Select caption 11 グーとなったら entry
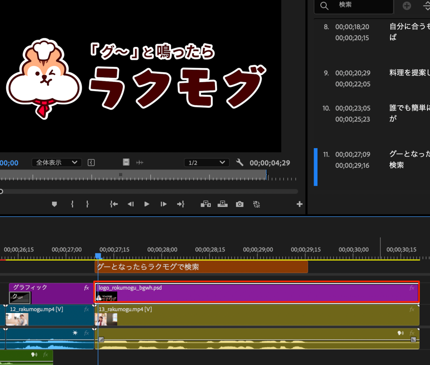This screenshot has width=430, height=365. pos(374,160)
